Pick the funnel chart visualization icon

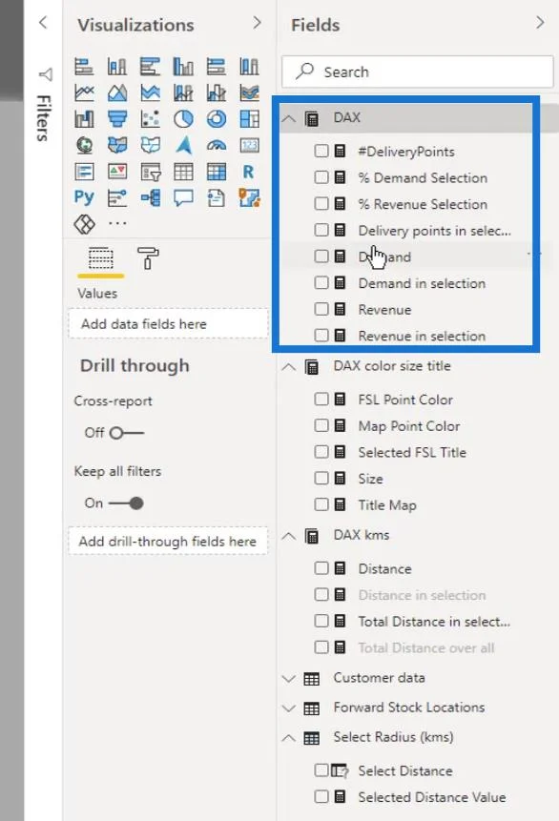pyautogui.click(x=117, y=119)
